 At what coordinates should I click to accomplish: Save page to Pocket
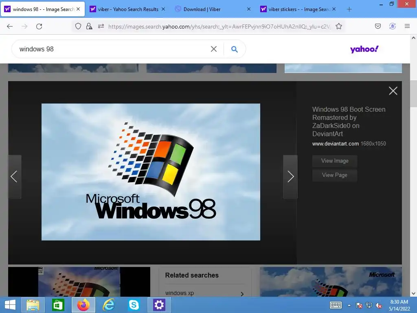377,26
